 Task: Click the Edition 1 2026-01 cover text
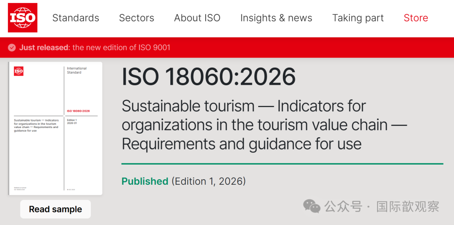click(72, 121)
